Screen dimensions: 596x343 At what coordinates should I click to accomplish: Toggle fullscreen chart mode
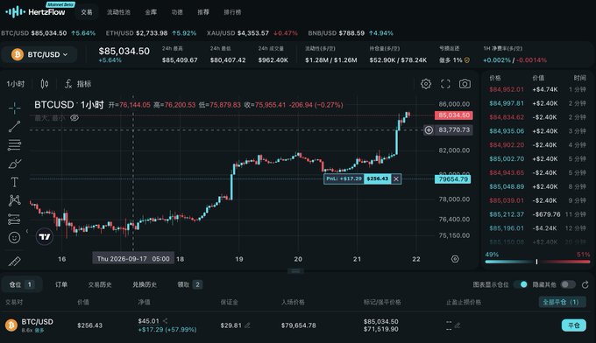[x=445, y=84]
